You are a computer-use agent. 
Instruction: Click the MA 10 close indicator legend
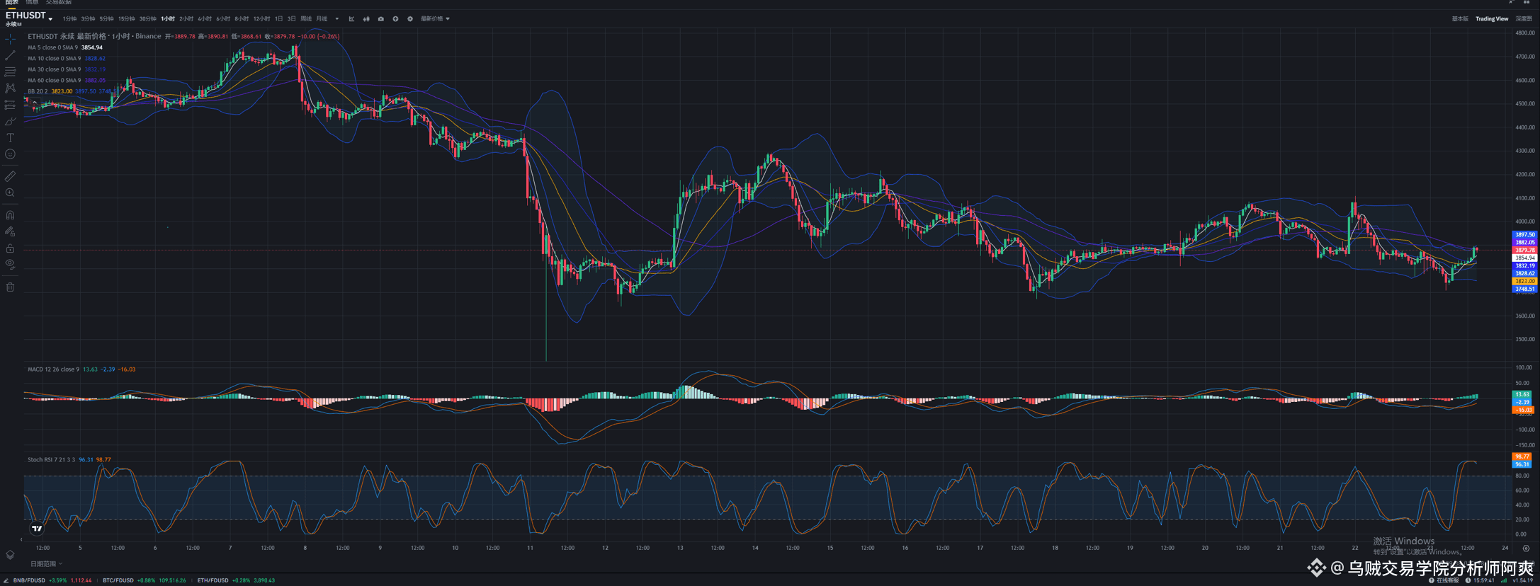tap(67, 59)
